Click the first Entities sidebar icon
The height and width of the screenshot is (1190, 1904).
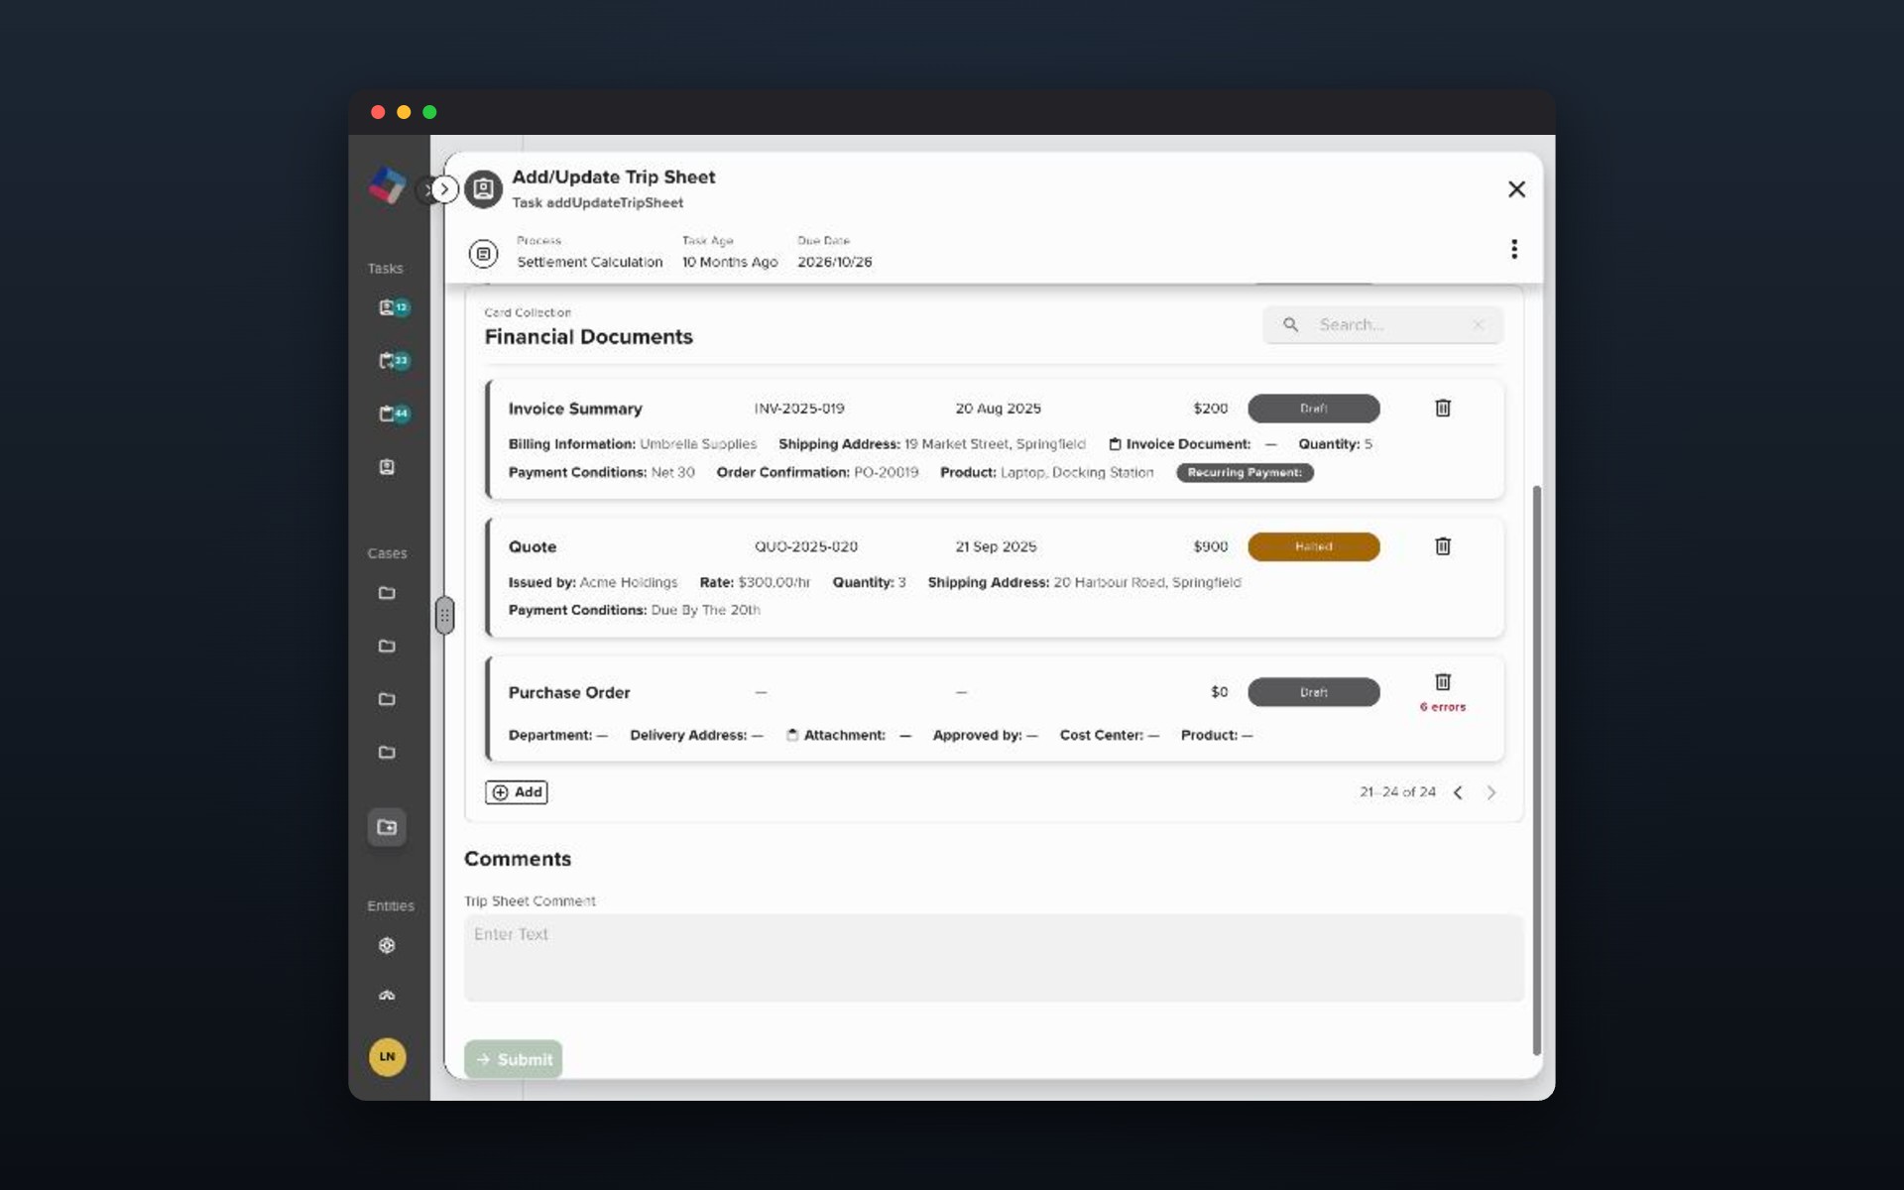tap(387, 945)
